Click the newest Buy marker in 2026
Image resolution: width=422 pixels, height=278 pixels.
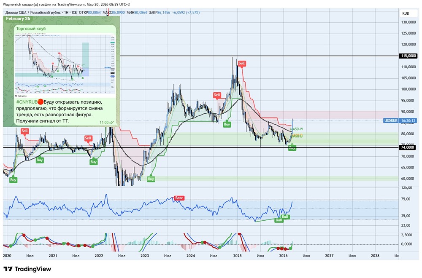point(292,147)
